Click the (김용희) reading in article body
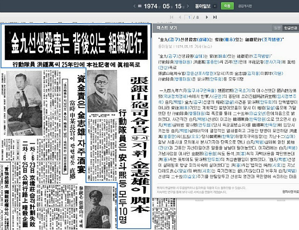This screenshot has width=299, height=230. (x=210, y=153)
